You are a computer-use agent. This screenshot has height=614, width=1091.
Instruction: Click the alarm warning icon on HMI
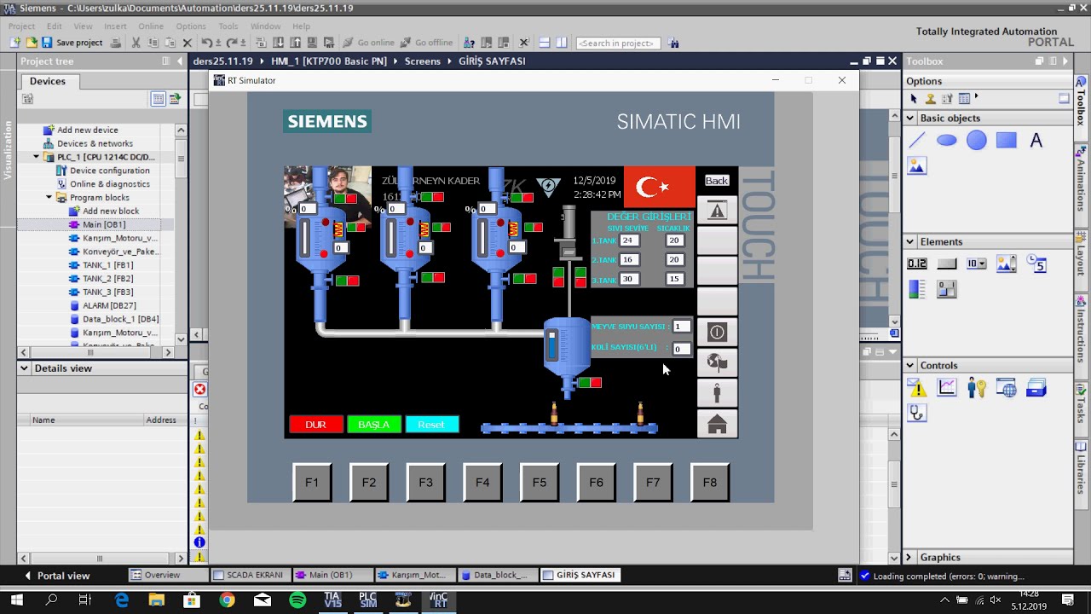click(x=717, y=211)
